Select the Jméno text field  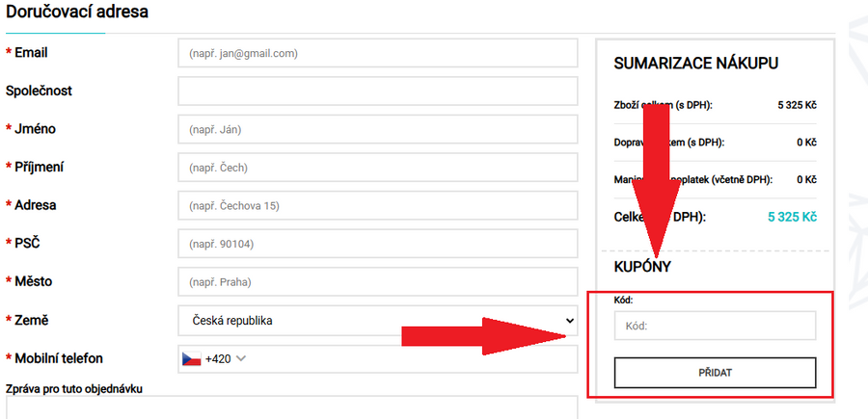click(x=377, y=129)
